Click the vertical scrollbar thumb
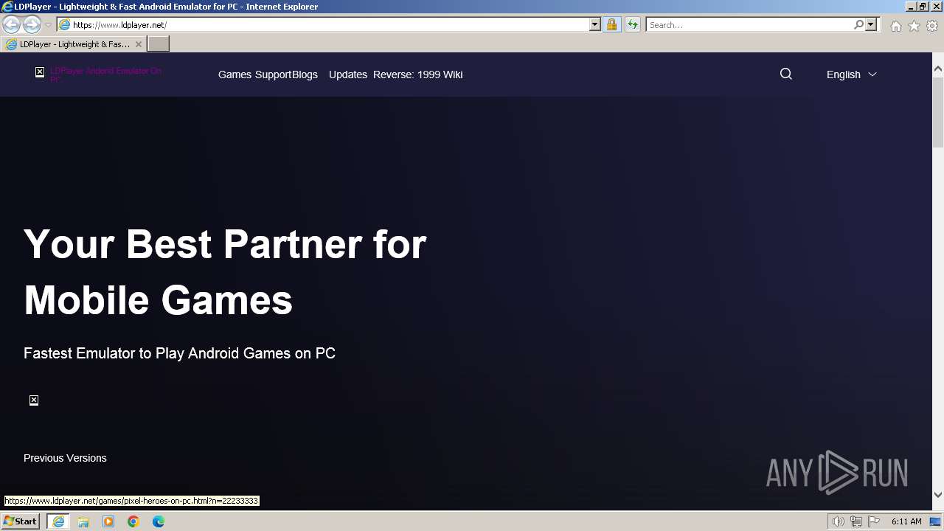This screenshot has height=531, width=944. 938,111
